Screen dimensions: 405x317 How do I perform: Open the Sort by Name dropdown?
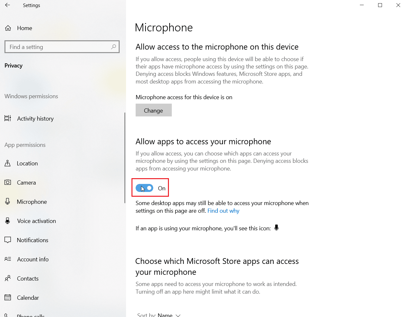tap(165, 314)
